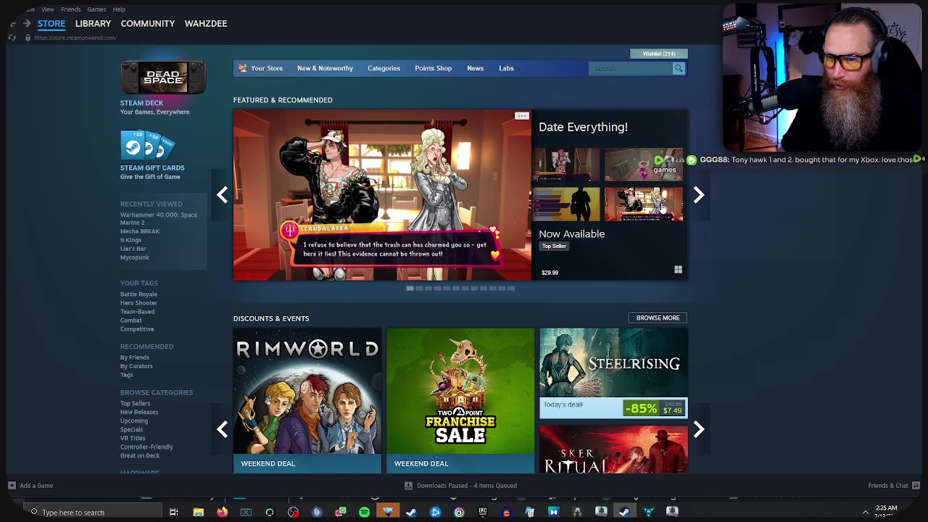Select the Hero Shooter tag
This screenshot has height=522, width=928.
click(x=138, y=303)
